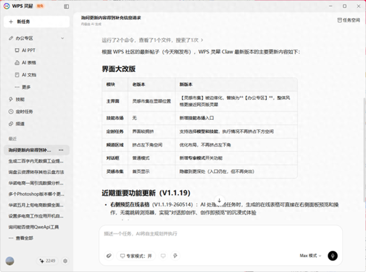Expand the 运行了2个命令 steps summary

click(x=152, y=40)
